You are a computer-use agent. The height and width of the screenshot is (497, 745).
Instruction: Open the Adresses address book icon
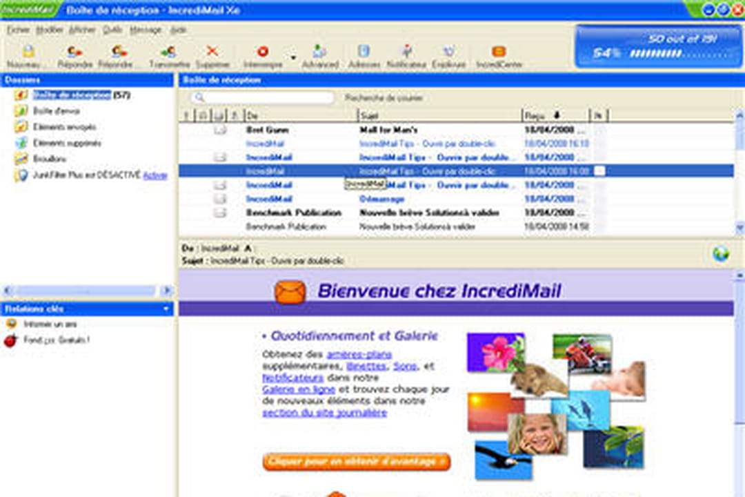point(364,51)
